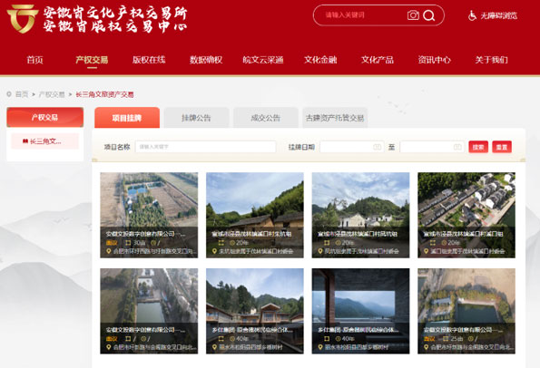Click the end date field after 至
This screenshot has height=368, width=540.
point(432,147)
